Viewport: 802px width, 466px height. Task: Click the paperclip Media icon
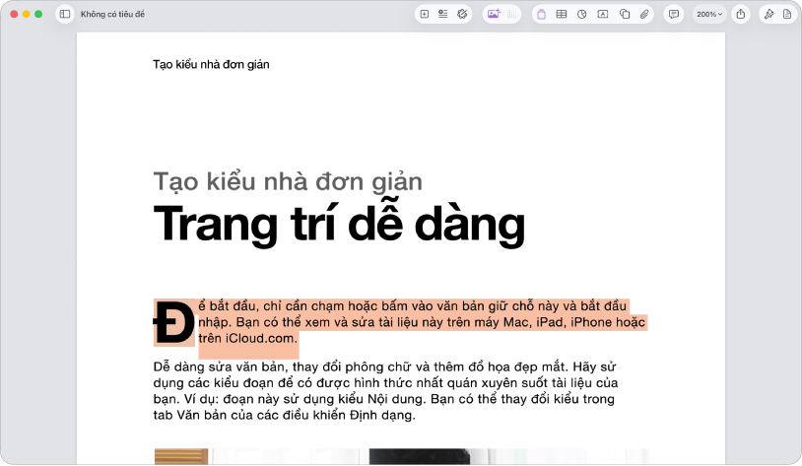pyautogui.click(x=644, y=15)
